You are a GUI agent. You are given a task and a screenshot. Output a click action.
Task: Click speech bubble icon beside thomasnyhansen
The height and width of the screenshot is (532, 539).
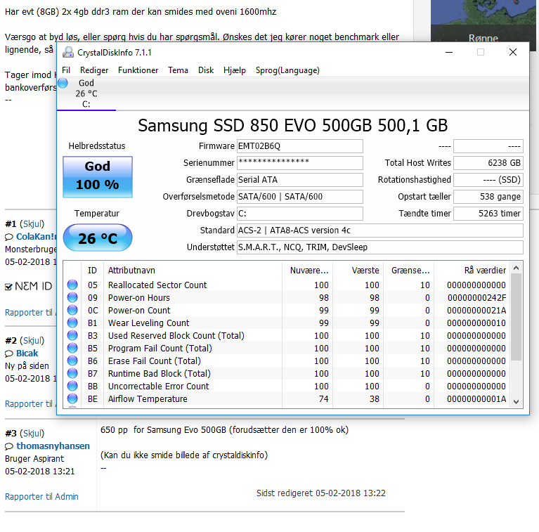[x=9, y=446]
